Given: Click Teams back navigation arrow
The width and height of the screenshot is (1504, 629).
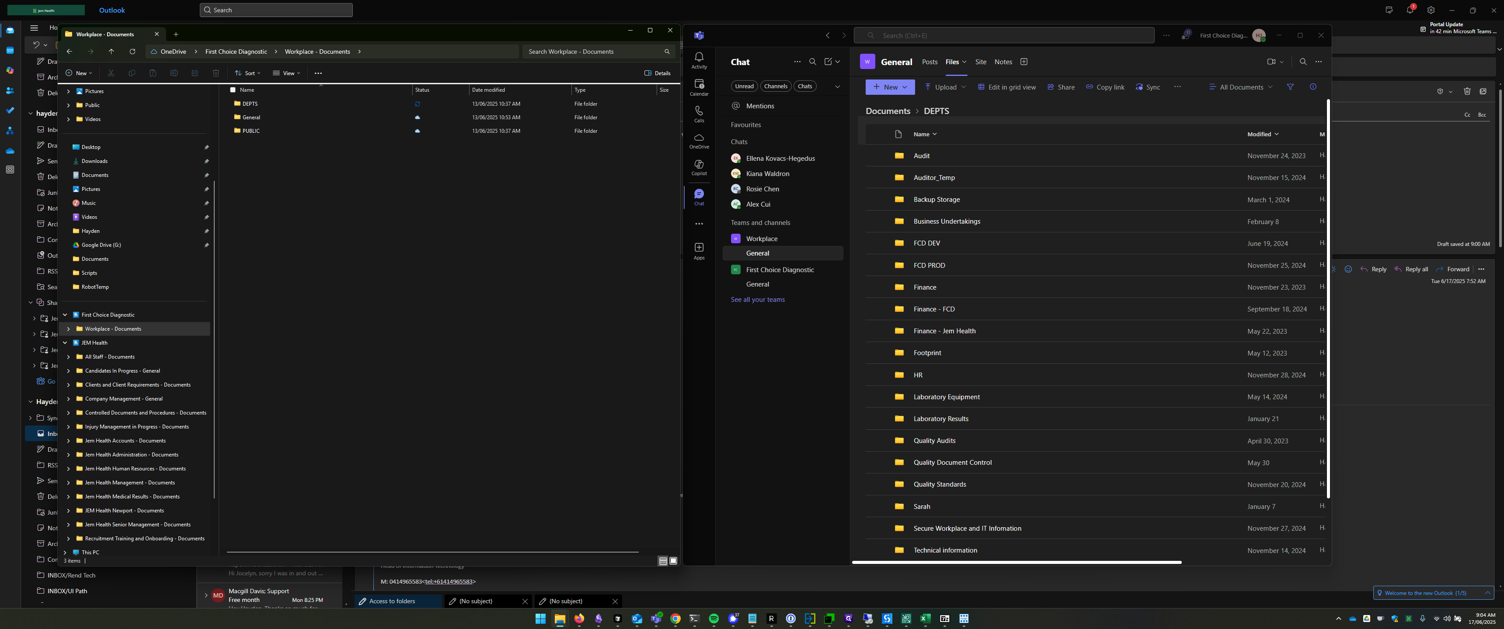Looking at the screenshot, I should (x=827, y=35).
